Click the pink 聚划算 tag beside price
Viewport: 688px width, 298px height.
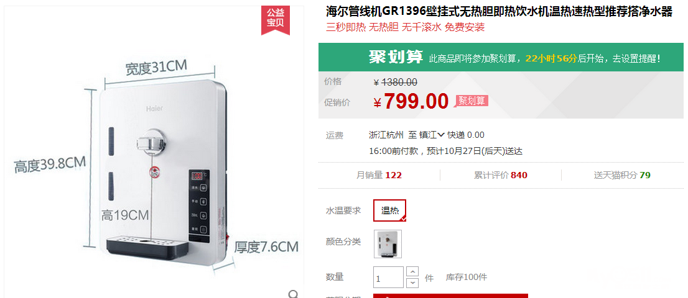(472, 101)
